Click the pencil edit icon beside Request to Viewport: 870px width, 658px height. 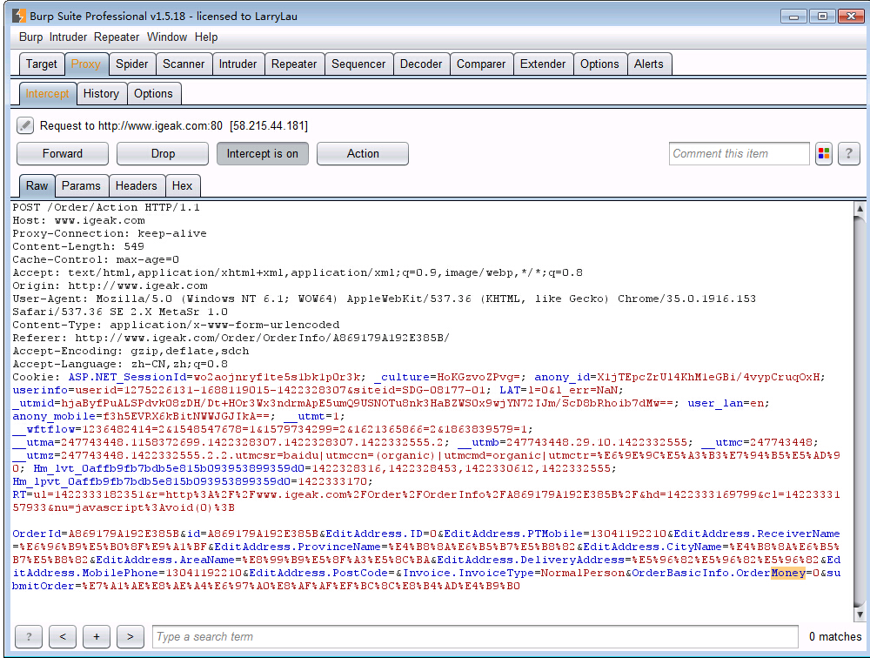24,125
